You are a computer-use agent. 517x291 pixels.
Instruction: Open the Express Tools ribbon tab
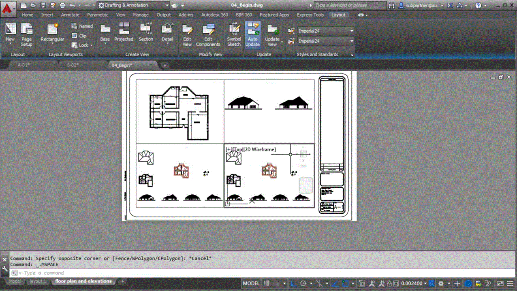coord(310,15)
